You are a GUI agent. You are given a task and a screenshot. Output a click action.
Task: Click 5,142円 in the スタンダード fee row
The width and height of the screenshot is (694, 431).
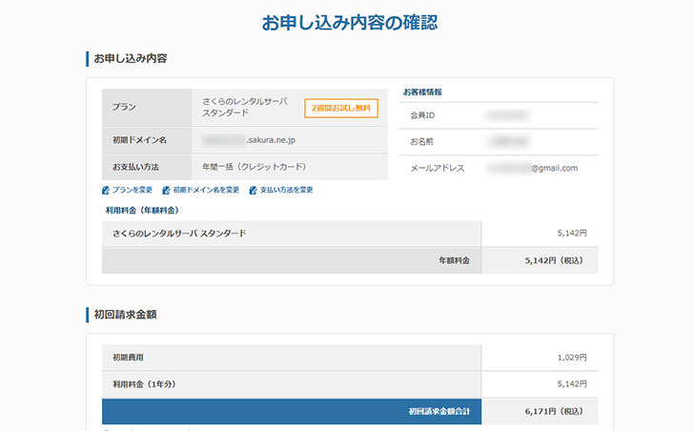click(x=572, y=234)
